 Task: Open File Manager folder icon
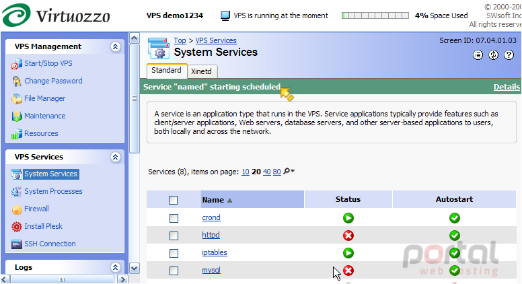pyautogui.click(x=17, y=99)
